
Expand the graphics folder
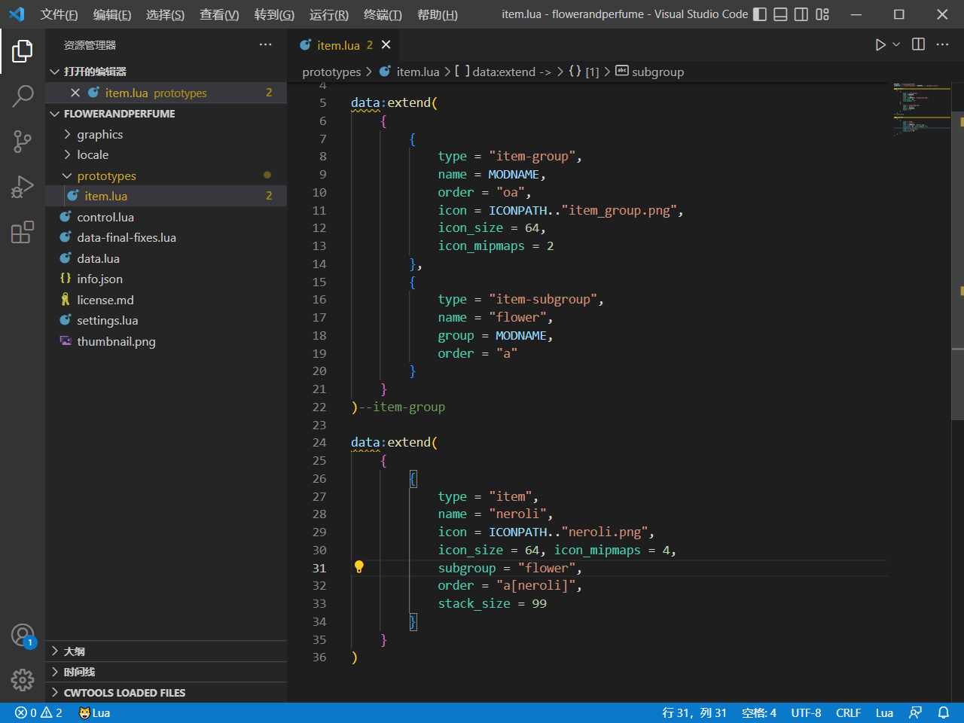click(x=99, y=134)
